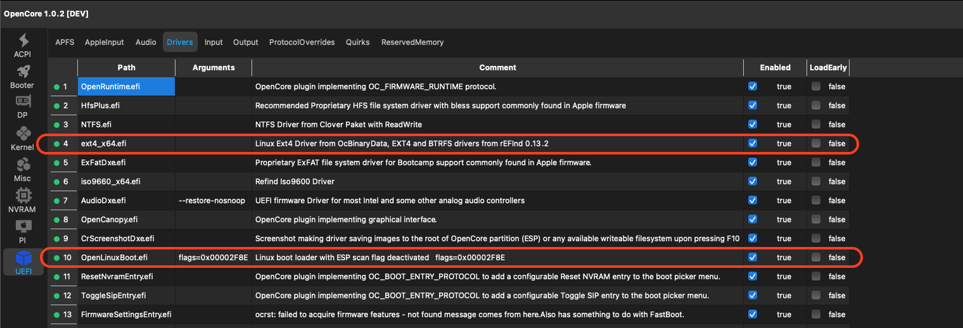
Task: Click the AudioDxe.efi --restore-nosnoop arguments cell
Action: (x=213, y=201)
